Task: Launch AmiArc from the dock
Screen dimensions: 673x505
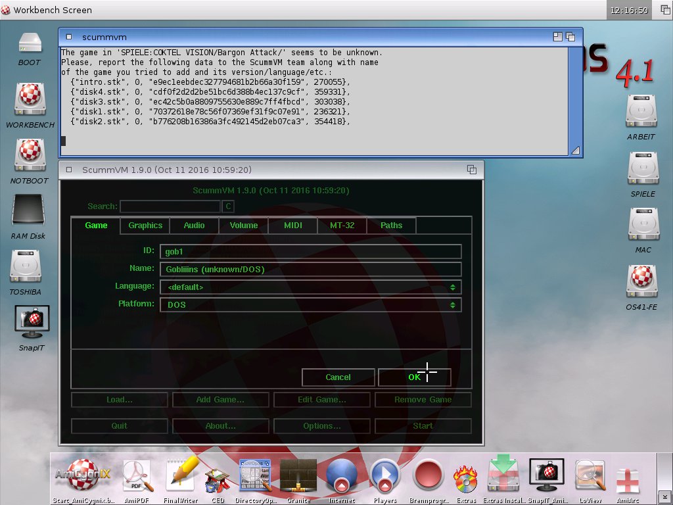Action: pyautogui.click(x=628, y=481)
